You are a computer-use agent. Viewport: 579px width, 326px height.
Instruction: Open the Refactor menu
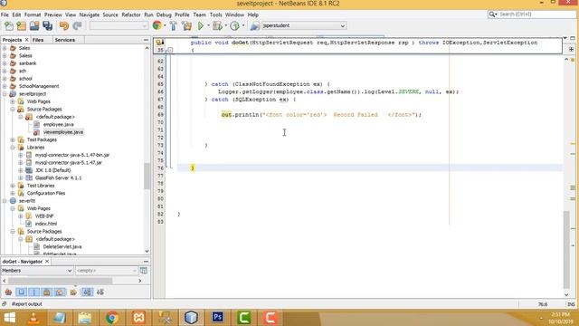coord(131,14)
